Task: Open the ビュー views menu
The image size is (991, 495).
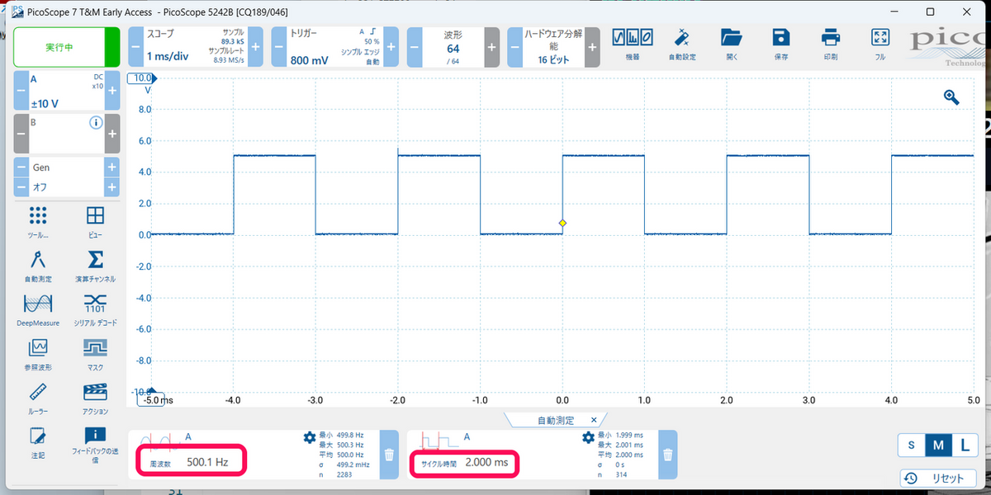Action: [x=95, y=220]
